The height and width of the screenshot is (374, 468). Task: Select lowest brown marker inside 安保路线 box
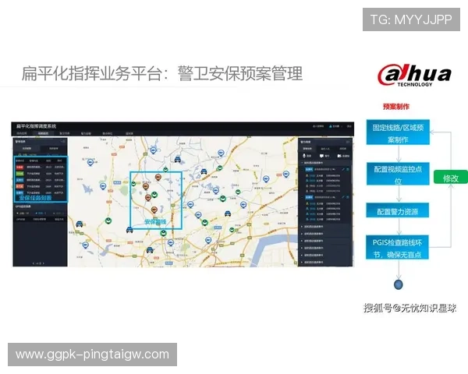coord(154,210)
